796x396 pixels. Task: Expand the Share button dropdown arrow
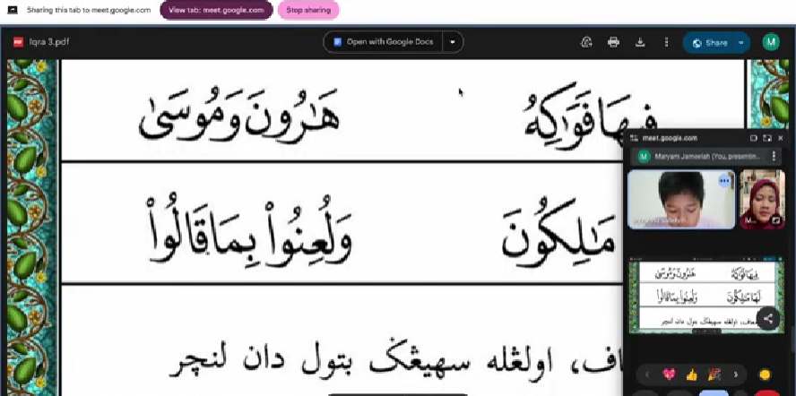point(741,42)
